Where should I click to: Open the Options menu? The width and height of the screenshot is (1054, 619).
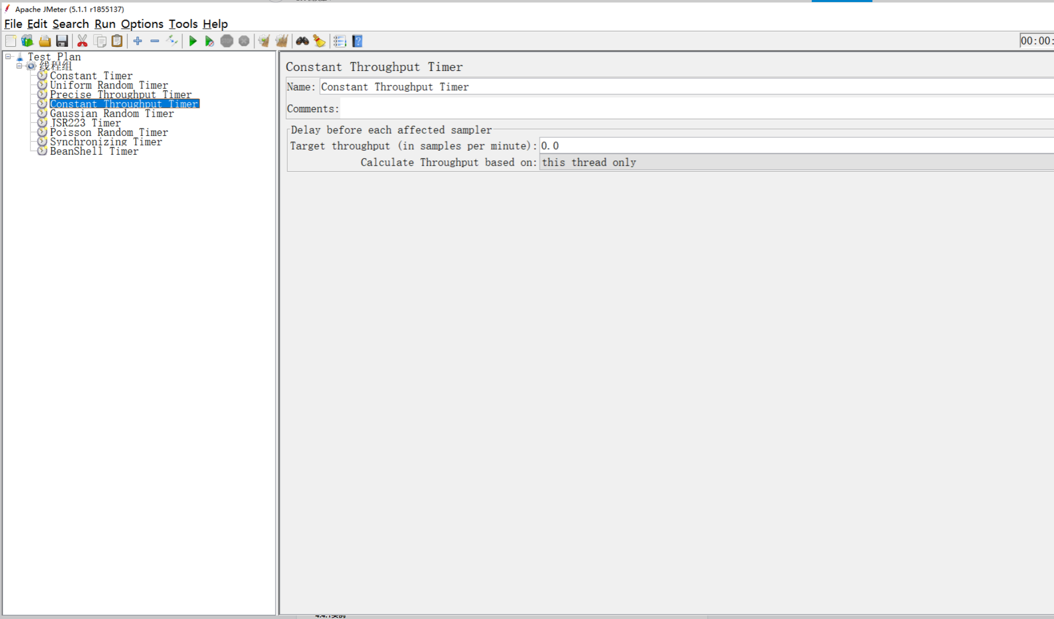click(142, 24)
